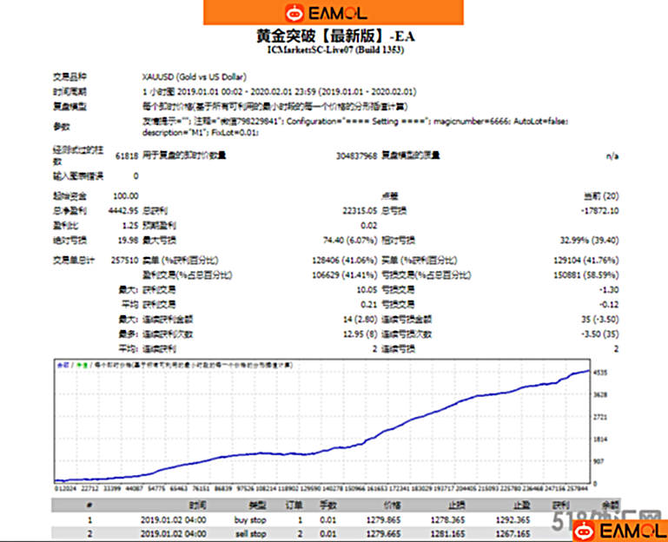Screen dimensions: 668x542
Task: Click the chart x-axis label 129590
Action: pos(310,488)
